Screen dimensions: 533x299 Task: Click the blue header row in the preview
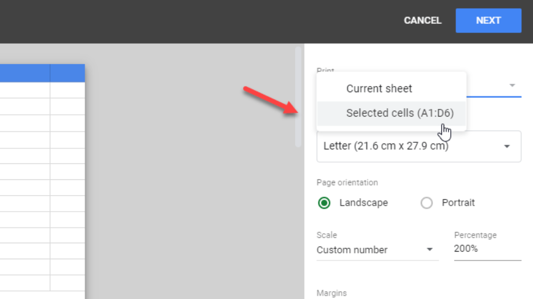pyautogui.click(x=42, y=73)
